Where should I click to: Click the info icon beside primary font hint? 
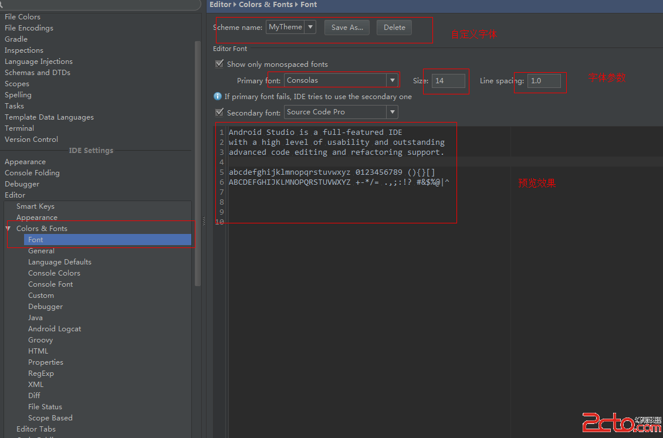pos(218,96)
